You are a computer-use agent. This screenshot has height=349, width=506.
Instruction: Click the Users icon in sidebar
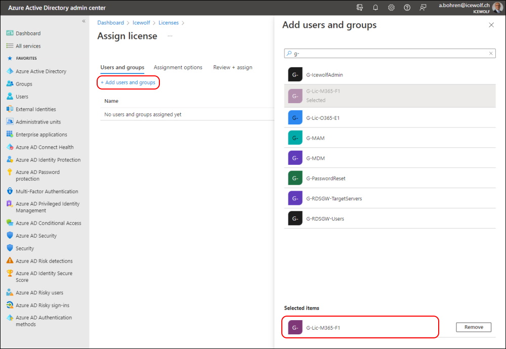pos(10,97)
